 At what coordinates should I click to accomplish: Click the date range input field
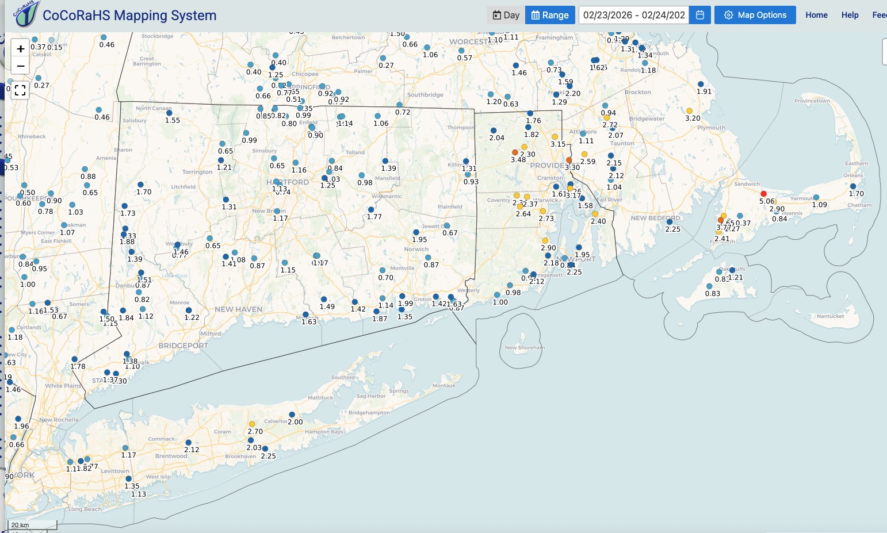[x=634, y=15]
